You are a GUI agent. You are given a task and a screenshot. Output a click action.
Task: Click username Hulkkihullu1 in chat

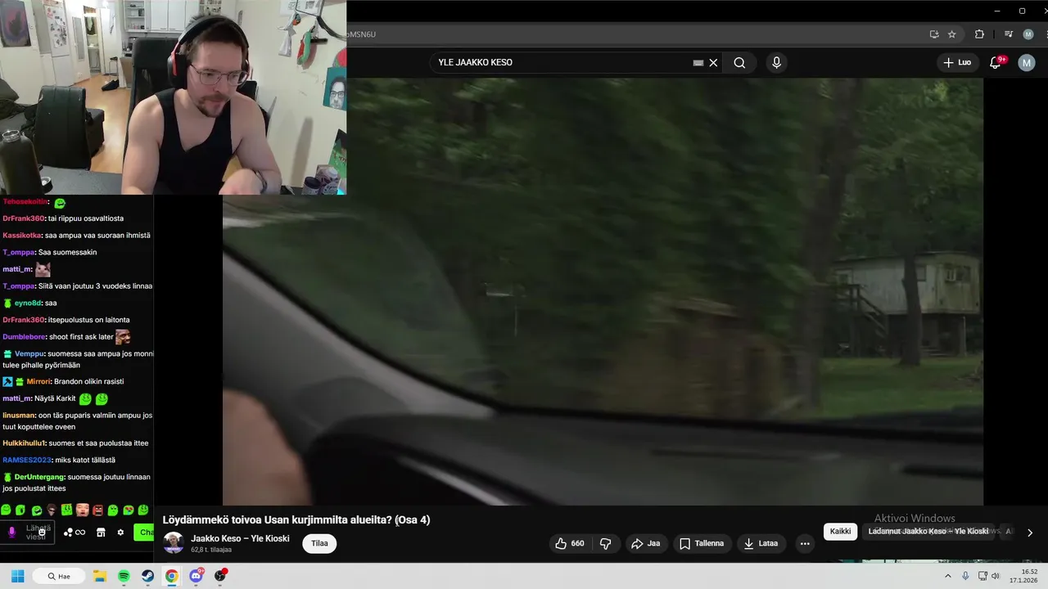[24, 443]
